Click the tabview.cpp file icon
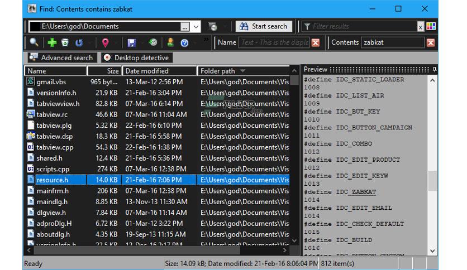 tap(30, 147)
